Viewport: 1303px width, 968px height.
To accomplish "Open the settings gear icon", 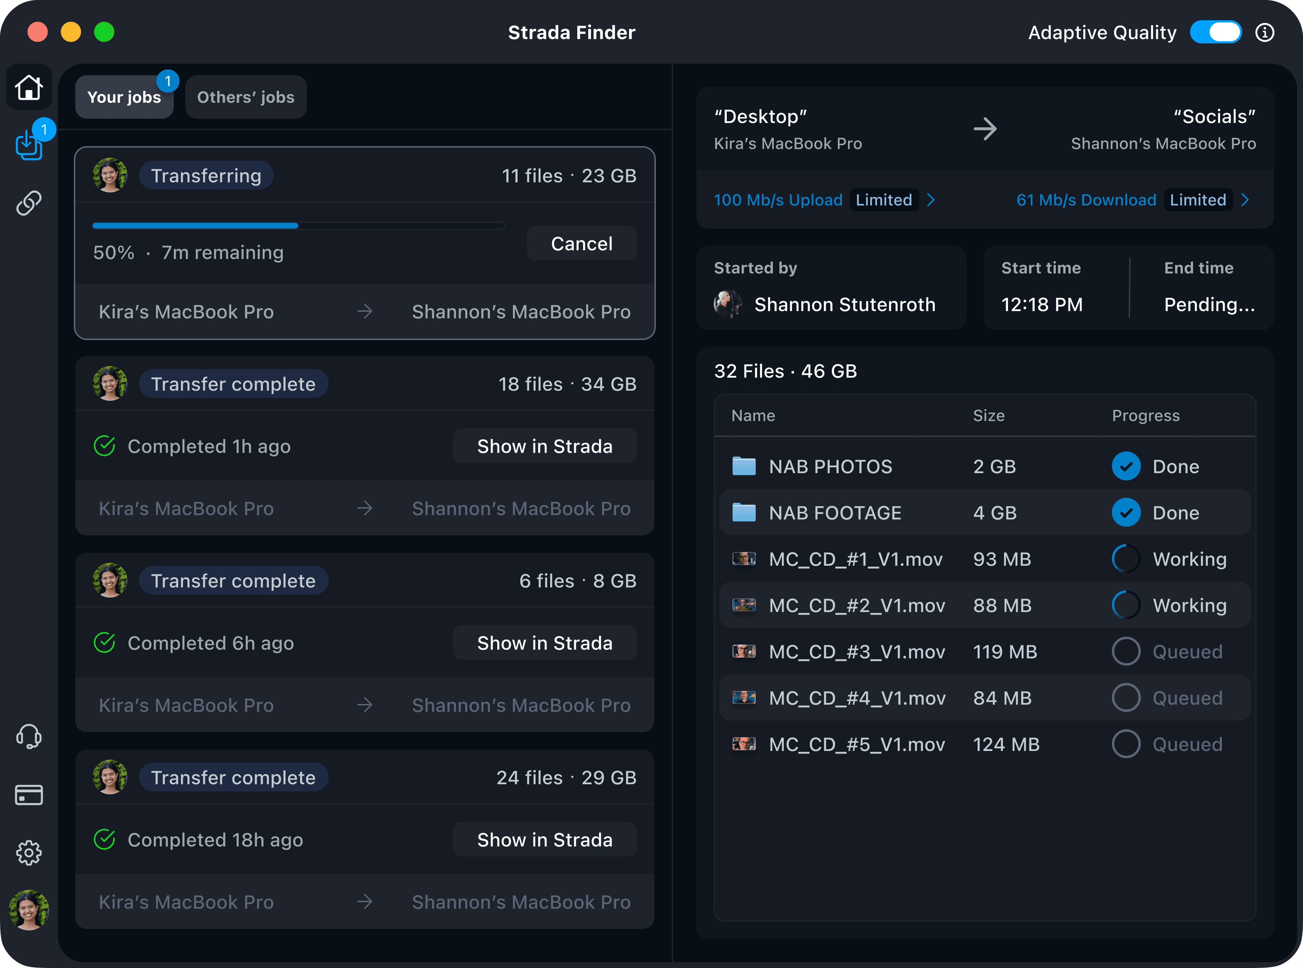I will pyautogui.click(x=29, y=853).
